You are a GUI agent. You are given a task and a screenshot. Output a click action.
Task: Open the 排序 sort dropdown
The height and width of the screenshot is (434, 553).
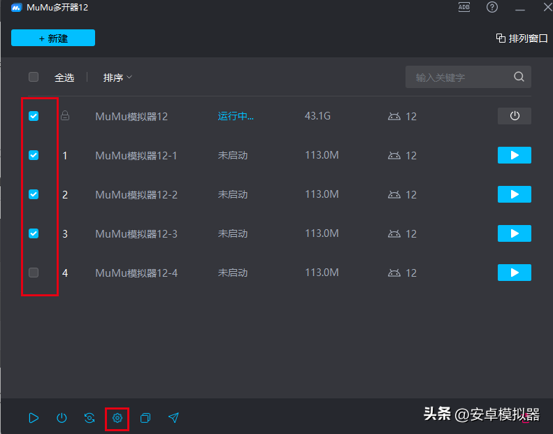117,78
